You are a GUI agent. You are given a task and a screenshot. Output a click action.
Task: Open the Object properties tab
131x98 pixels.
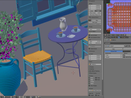tap(115, 37)
